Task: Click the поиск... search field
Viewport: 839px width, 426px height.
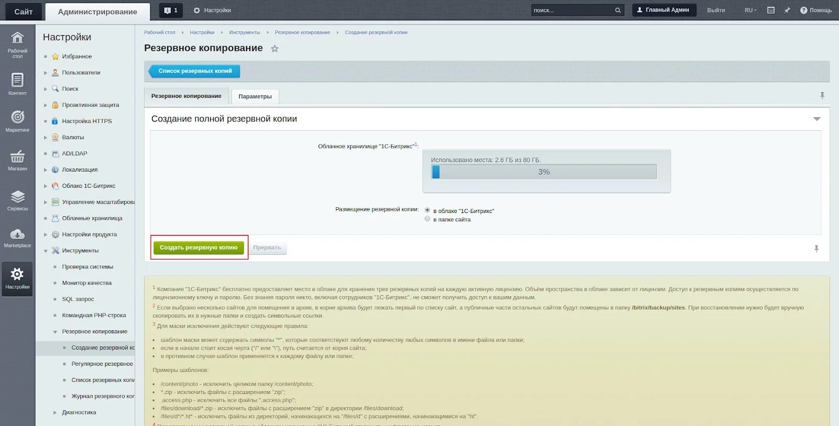Action: point(572,10)
